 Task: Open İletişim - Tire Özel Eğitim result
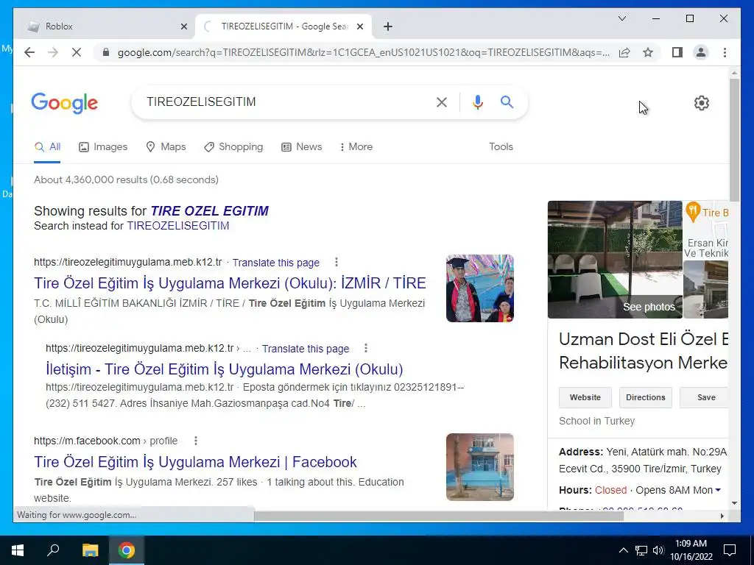225,369
